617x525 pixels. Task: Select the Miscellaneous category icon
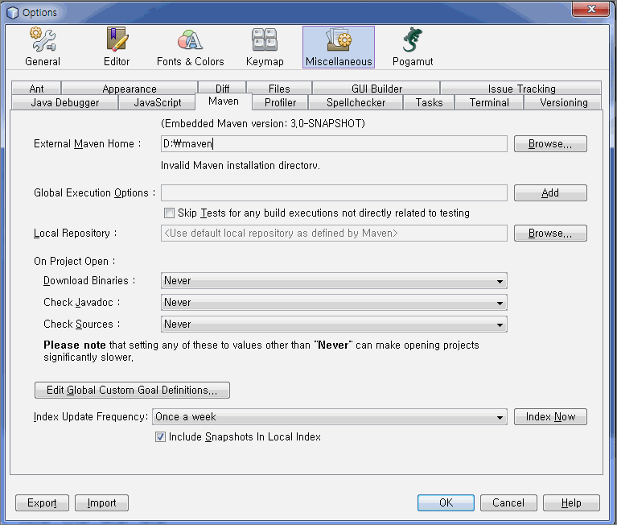[339, 47]
